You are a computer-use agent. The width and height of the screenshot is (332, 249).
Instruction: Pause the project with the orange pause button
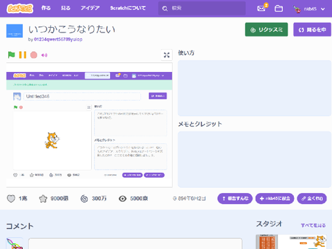click(23, 55)
